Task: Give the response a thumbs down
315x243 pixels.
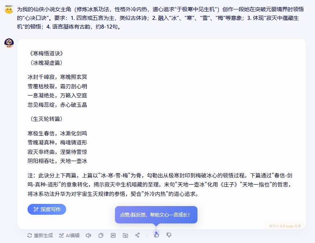Action: click(169, 235)
